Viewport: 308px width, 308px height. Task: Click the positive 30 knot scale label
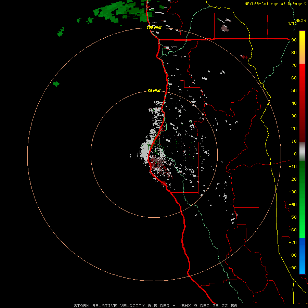click(x=294, y=116)
